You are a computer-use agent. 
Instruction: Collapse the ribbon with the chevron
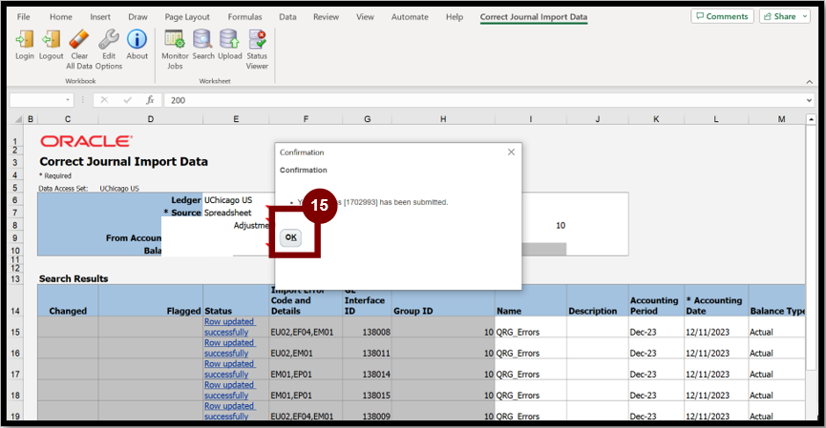pyautogui.click(x=809, y=81)
